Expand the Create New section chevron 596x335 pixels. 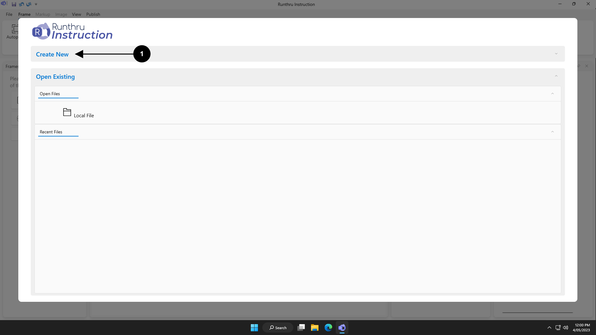[556, 54]
